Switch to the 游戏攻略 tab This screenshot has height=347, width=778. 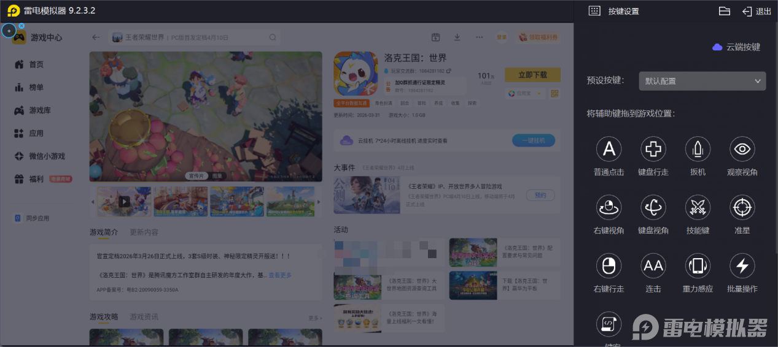pos(104,317)
